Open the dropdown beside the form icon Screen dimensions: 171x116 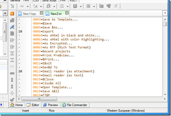click(x=81, y=7)
